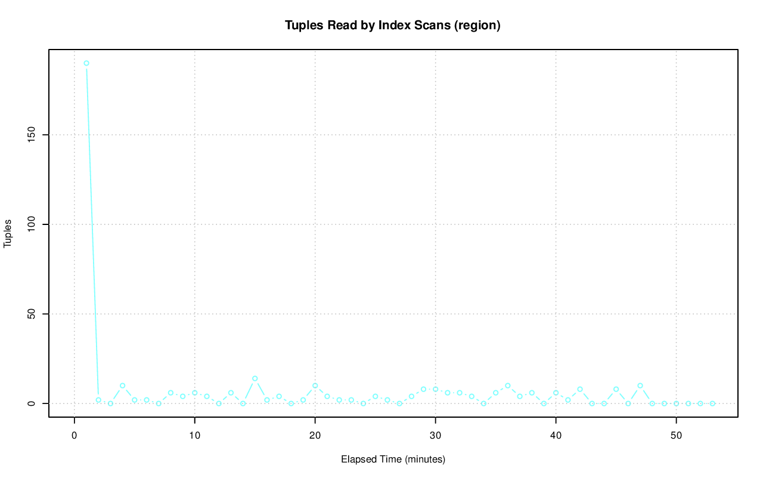Select the last data point at minute 53
Screen dimensions: 763x478
[712, 403]
